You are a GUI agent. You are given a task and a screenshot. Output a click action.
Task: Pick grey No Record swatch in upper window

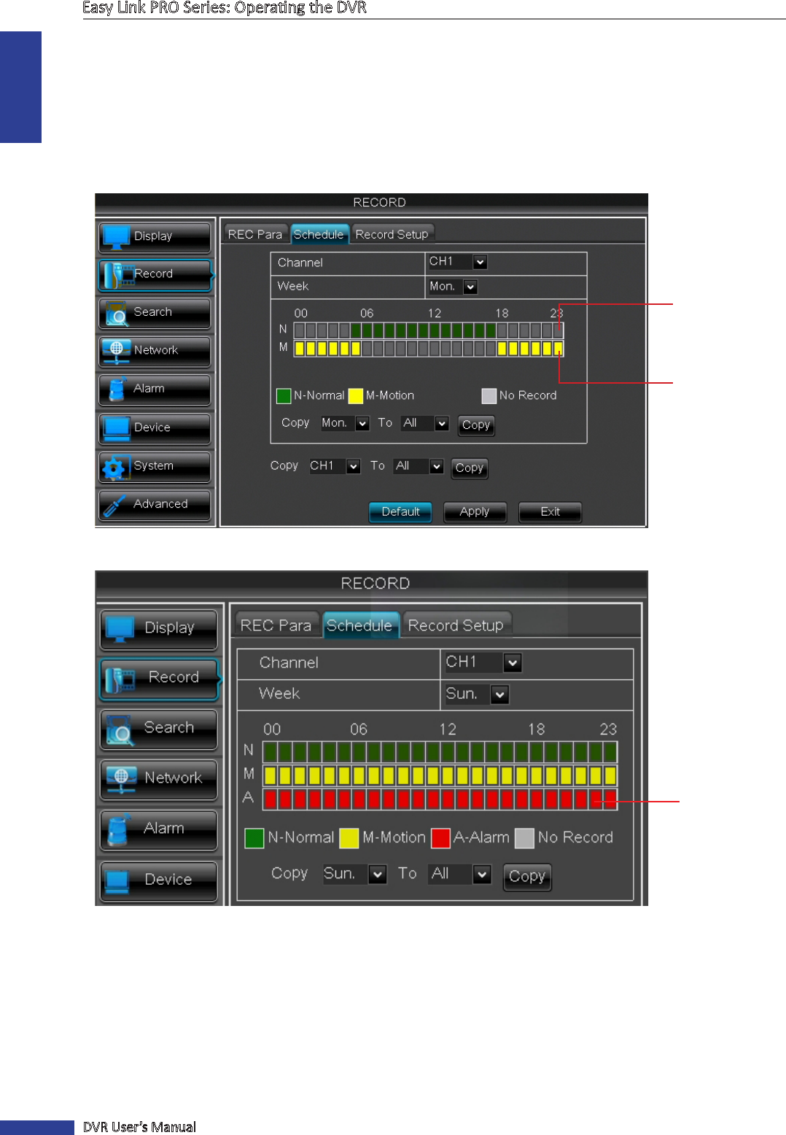point(489,396)
